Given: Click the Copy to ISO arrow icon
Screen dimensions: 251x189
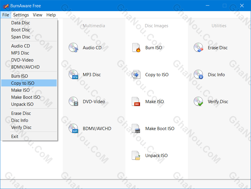Looking at the screenshot, I should [136, 75].
